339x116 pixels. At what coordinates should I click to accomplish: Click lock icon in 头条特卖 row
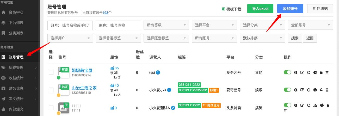pyautogui.click(x=328, y=105)
